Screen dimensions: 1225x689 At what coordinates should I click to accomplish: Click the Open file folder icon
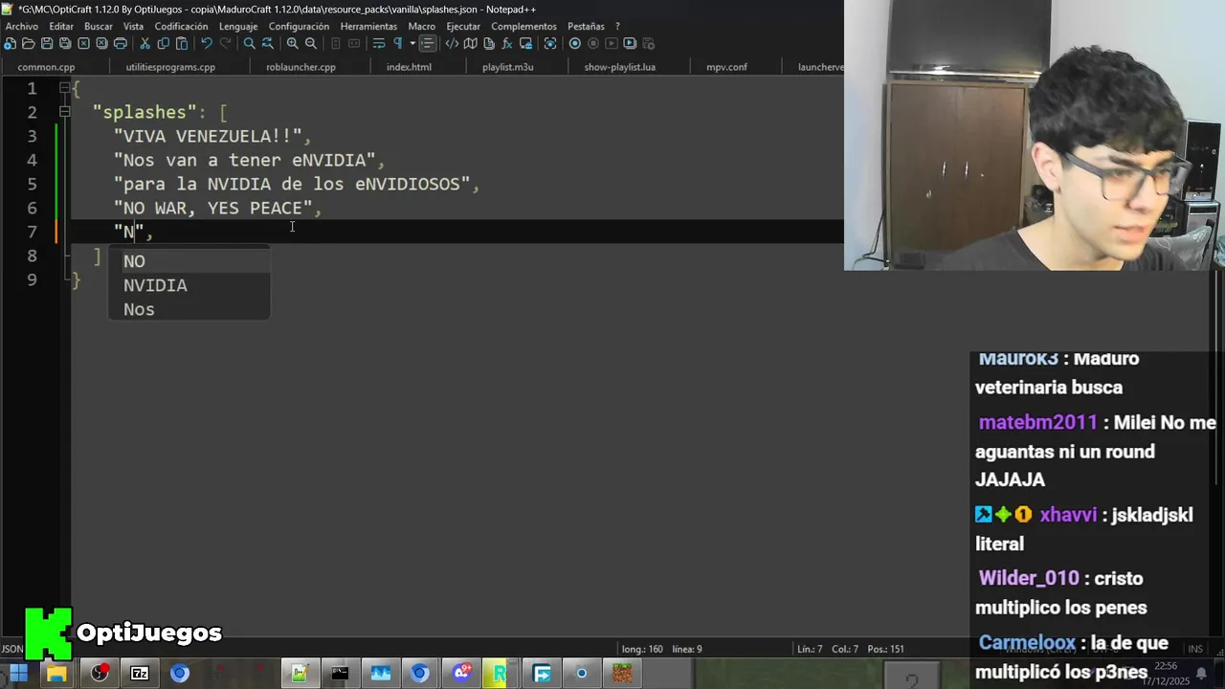(x=28, y=43)
